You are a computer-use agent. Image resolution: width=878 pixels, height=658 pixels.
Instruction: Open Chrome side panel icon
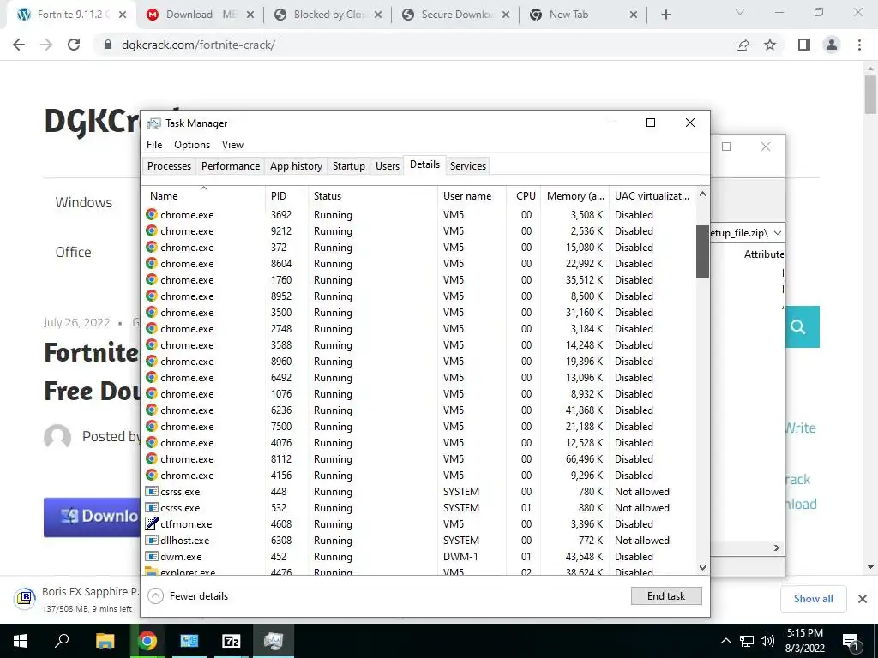point(804,45)
